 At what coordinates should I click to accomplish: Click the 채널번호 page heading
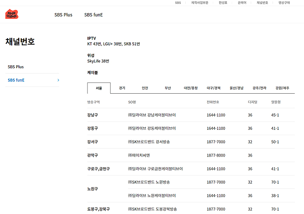click(x=20, y=41)
